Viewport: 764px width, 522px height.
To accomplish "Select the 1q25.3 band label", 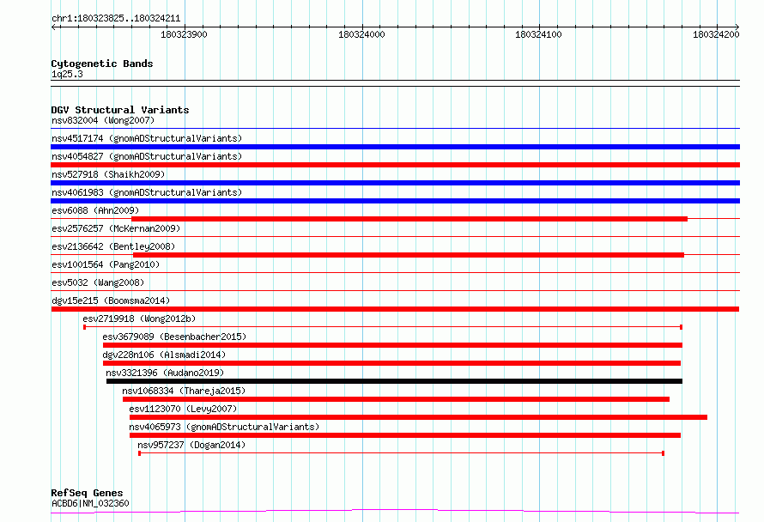I will pyautogui.click(x=67, y=74).
